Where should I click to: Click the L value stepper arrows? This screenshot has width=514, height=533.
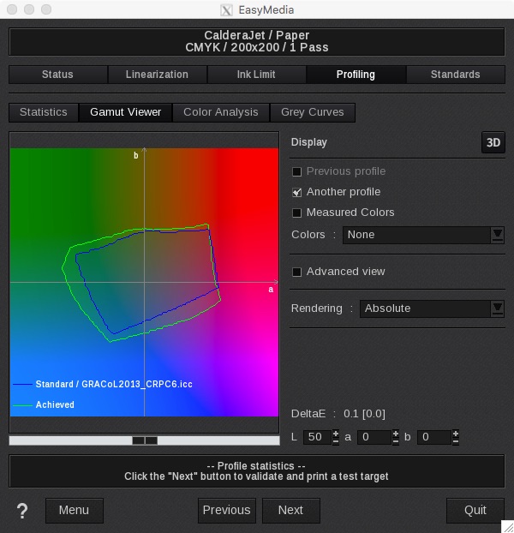(x=336, y=437)
